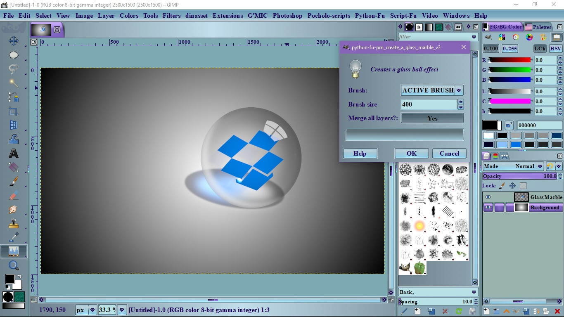This screenshot has width=564, height=317.
Task: Select the Crop tool
Action: coord(14,111)
